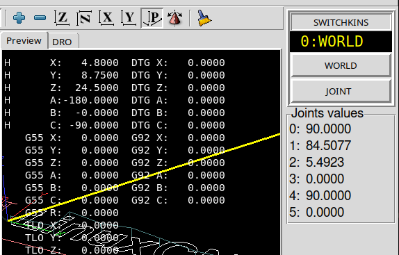399x255 pixels.
Task: Click joint 5 value 0.0000
Action: click(325, 213)
